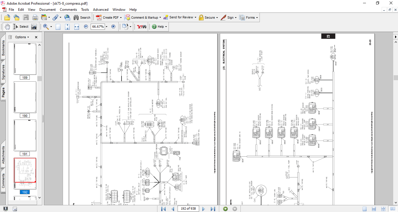398x212 pixels.
Task: Open the Advanced menu
Action: (101, 10)
